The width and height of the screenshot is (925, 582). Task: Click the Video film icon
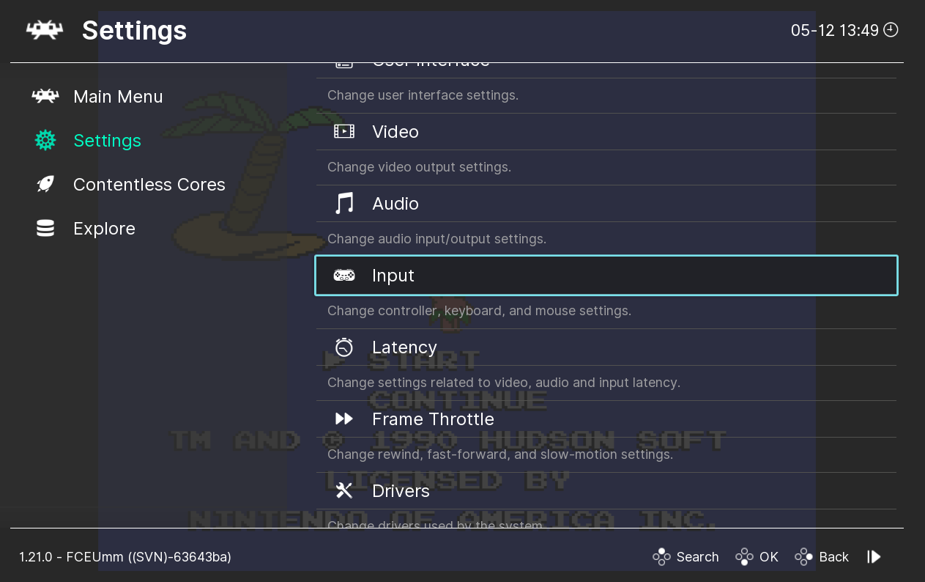[x=343, y=131]
